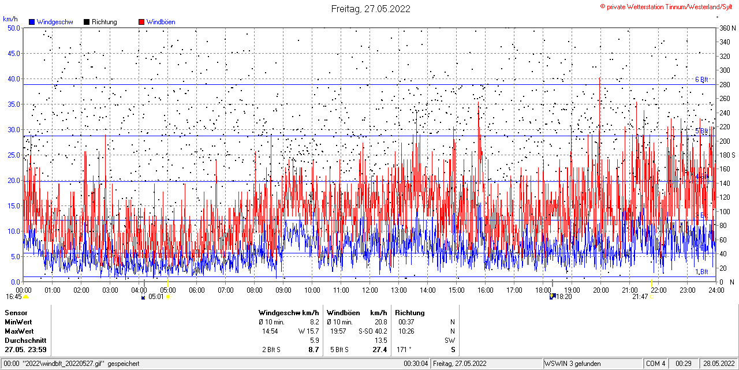
Task: Select the Windböen legend label at top
Action: [x=161, y=22]
